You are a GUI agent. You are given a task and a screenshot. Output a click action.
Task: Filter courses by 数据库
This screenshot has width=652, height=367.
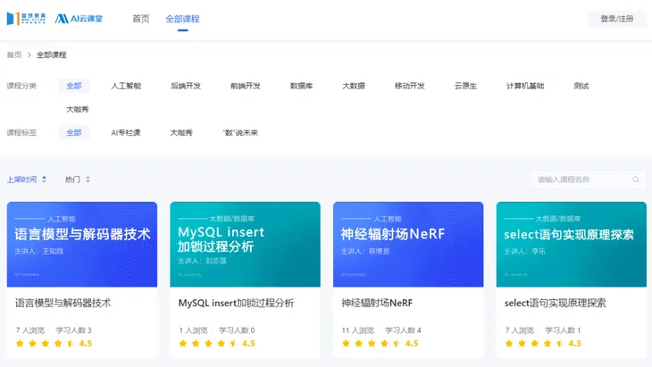pos(302,86)
